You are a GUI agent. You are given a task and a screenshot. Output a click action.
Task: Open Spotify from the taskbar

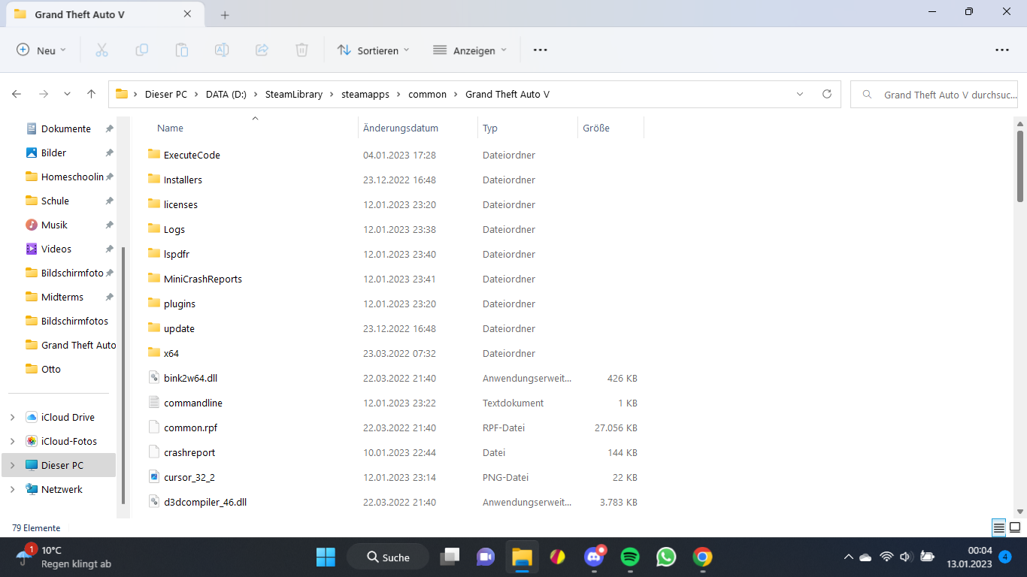click(x=630, y=557)
